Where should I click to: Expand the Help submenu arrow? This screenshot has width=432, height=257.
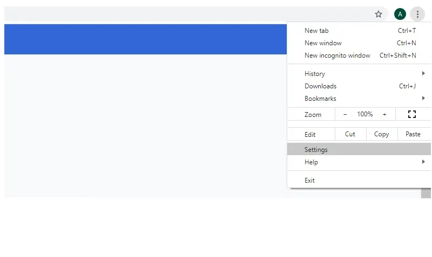click(x=423, y=162)
